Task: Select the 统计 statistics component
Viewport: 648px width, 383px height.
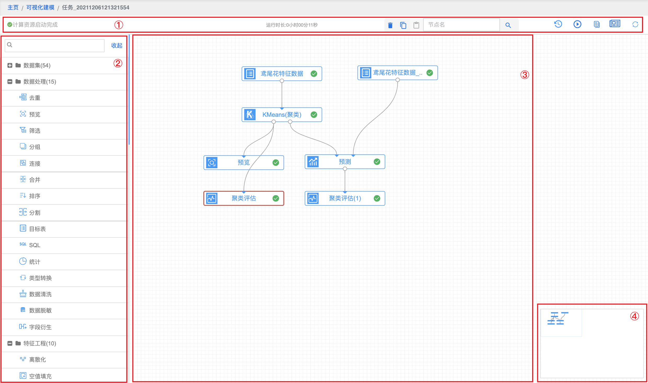Action: tap(64, 262)
